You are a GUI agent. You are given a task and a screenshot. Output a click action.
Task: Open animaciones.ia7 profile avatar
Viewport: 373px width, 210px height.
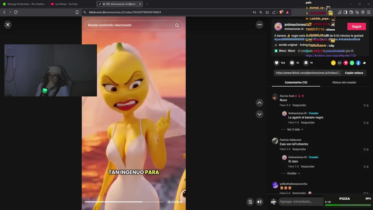click(278, 27)
